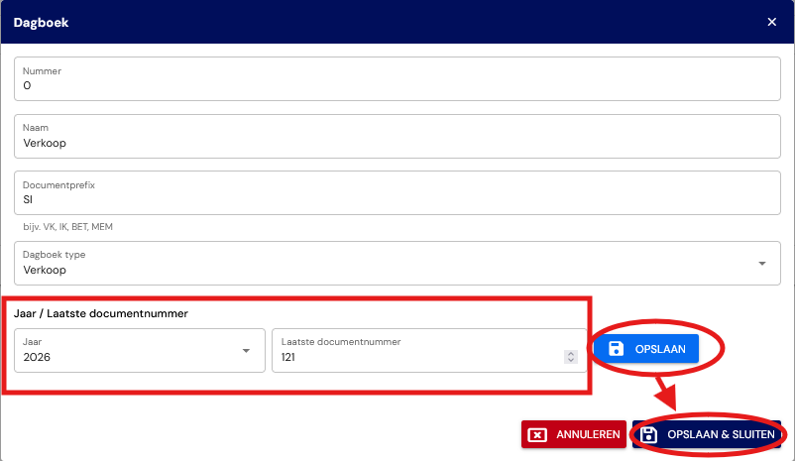Click the Nummer input field
Viewport: 795px width, 461px height.
[x=397, y=78]
